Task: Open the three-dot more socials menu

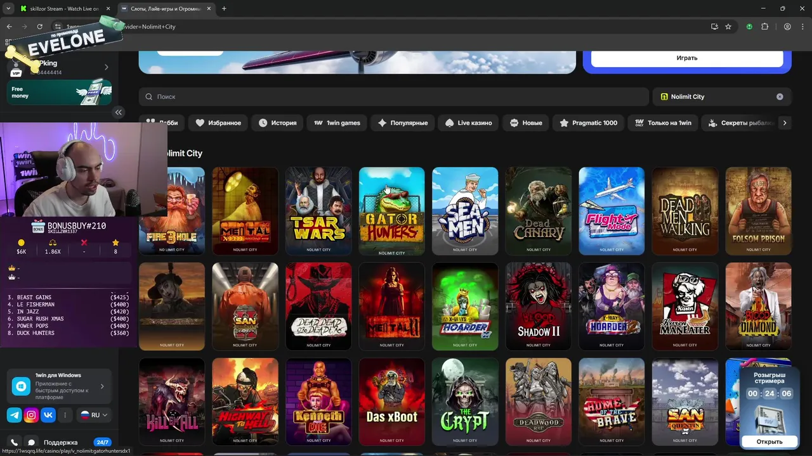Action: [x=65, y=415]
